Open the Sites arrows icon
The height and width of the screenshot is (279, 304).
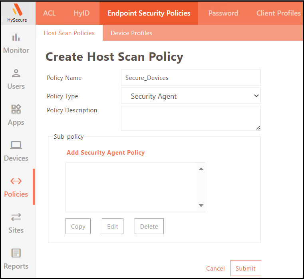point(16,217)
